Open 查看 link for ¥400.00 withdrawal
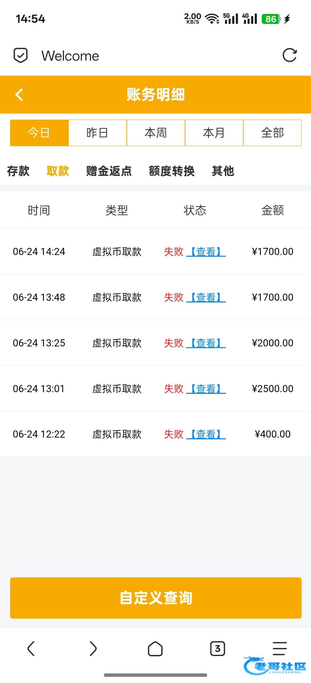The width and height of the screenshot is (311, 683). 206,434
